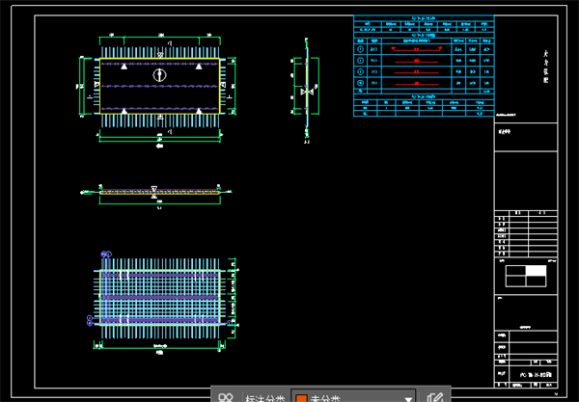
Task: Open the 标注分类 dropdown showing 未分类
Action: 354,397
